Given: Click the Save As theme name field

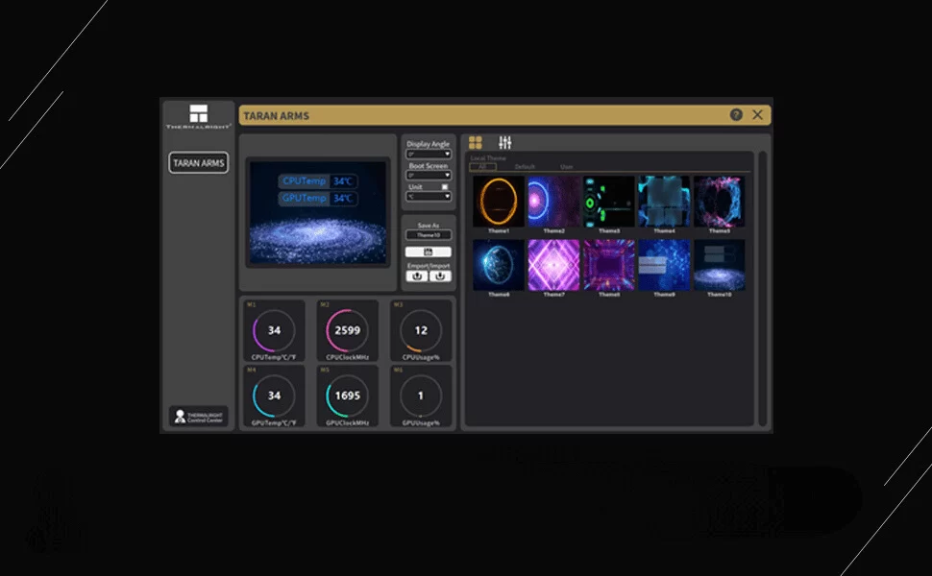Looking at the screenshot, I should (428, 235).
